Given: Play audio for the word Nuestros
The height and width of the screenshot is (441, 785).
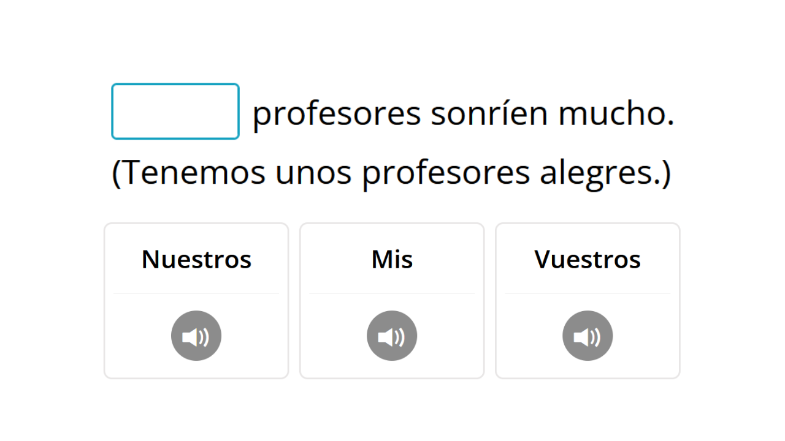Looking at the screenshot, I should (x=196, y=336).
